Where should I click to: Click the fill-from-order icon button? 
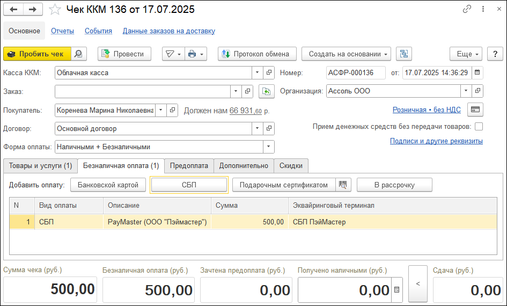tap(266, 91)
